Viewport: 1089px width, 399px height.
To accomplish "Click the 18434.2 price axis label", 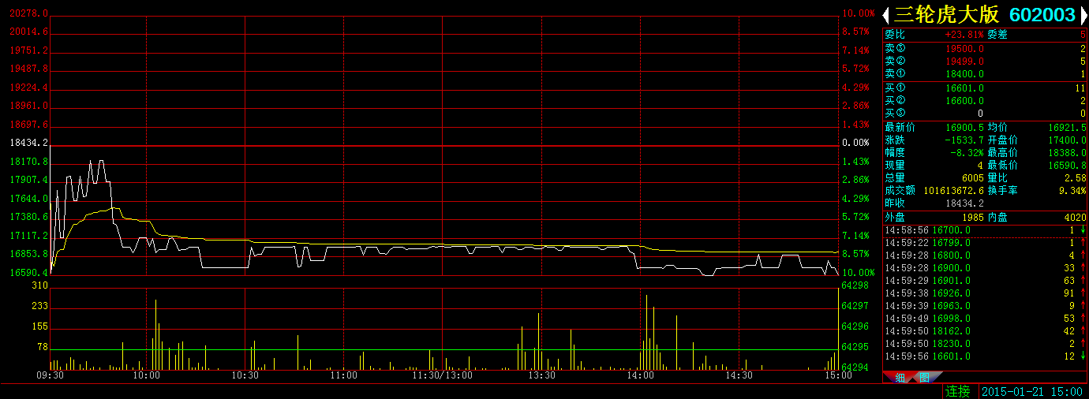I will pos(29,143).
